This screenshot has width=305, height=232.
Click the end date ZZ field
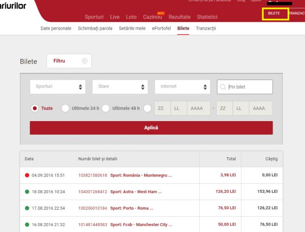(x=224, y=108)
